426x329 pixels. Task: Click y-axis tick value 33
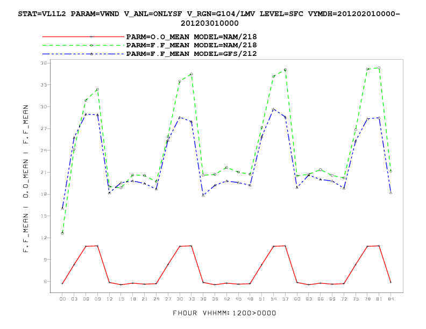coord(44,85)
